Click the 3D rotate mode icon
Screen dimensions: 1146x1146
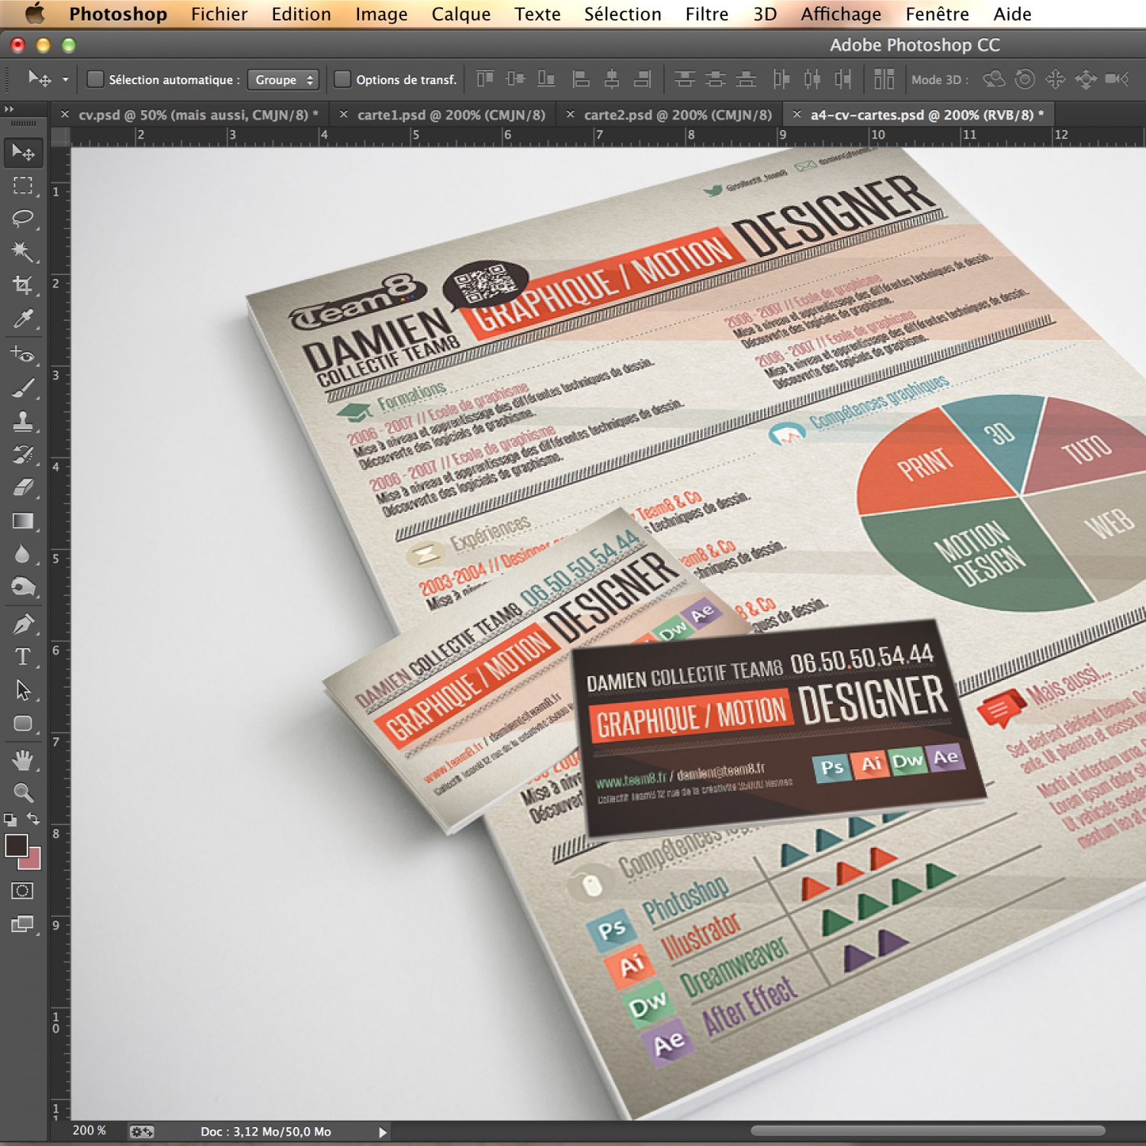[x=994, y=79]
